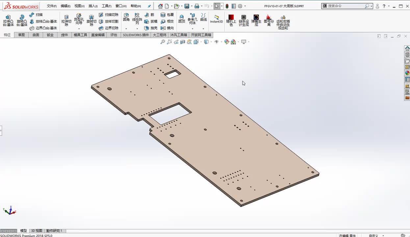Open the options gear dropdown arrow
410x237 pixels.
coord(245,6)
